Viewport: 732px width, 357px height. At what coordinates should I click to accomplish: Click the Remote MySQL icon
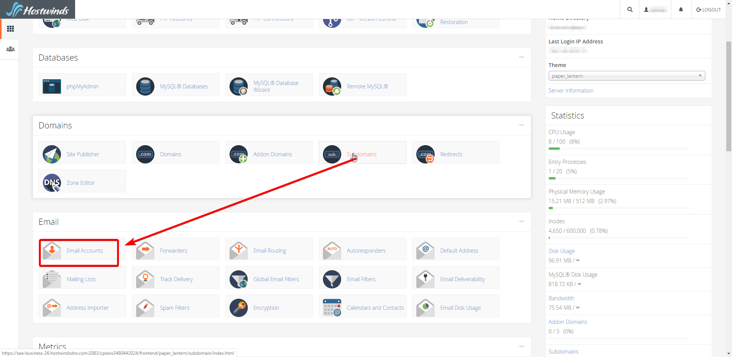[332, 86]
